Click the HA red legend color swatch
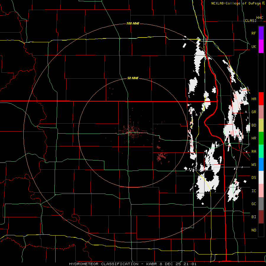This screenshot has height=266, width=266. point(261,99)
